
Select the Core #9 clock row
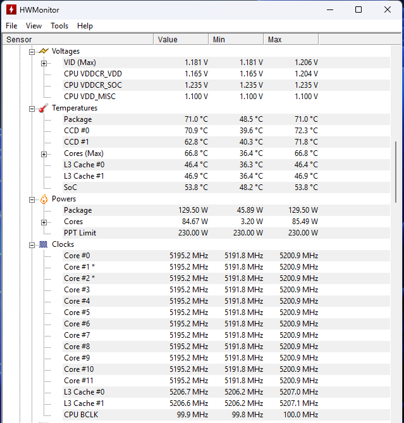[x=226, y=358]
